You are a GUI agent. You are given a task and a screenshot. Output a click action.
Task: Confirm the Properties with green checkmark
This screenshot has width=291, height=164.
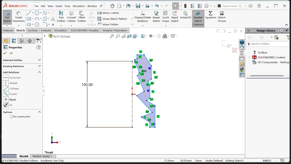[5, 53]
